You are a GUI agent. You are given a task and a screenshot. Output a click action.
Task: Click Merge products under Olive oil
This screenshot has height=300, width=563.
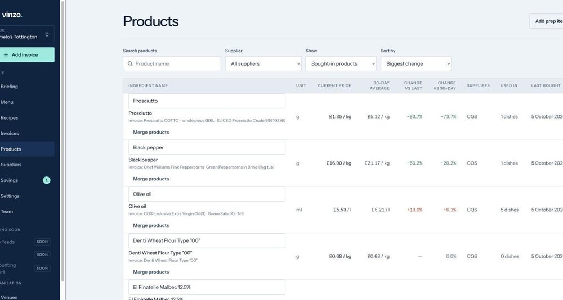[x=151, y=225]
